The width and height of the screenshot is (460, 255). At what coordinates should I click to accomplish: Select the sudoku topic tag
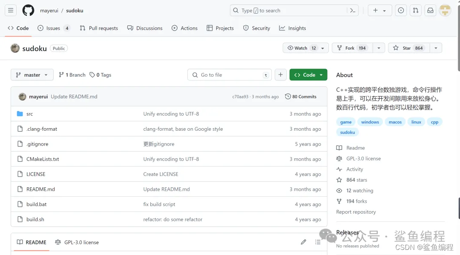(x=348, y=132)
